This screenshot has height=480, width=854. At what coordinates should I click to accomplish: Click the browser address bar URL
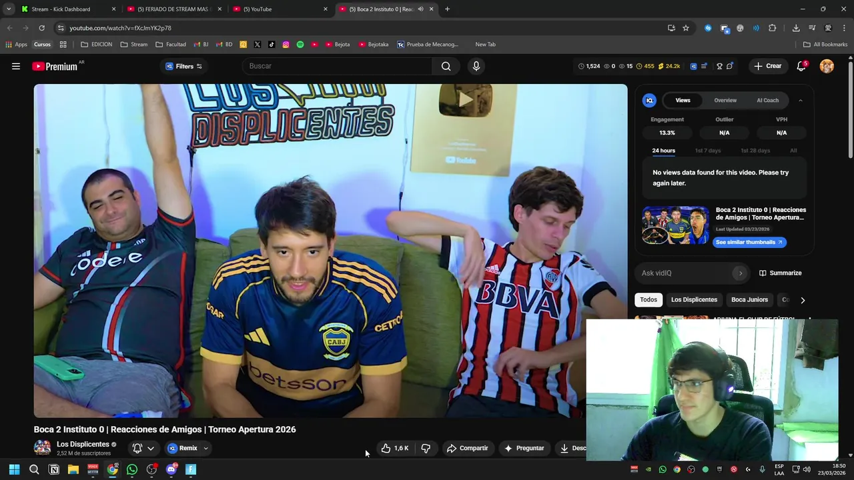point(120,28)
